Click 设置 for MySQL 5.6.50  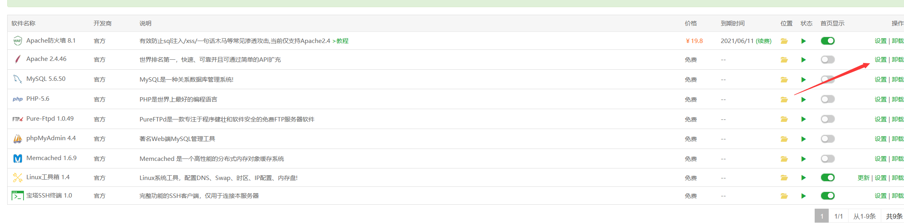tap(880, 79)
